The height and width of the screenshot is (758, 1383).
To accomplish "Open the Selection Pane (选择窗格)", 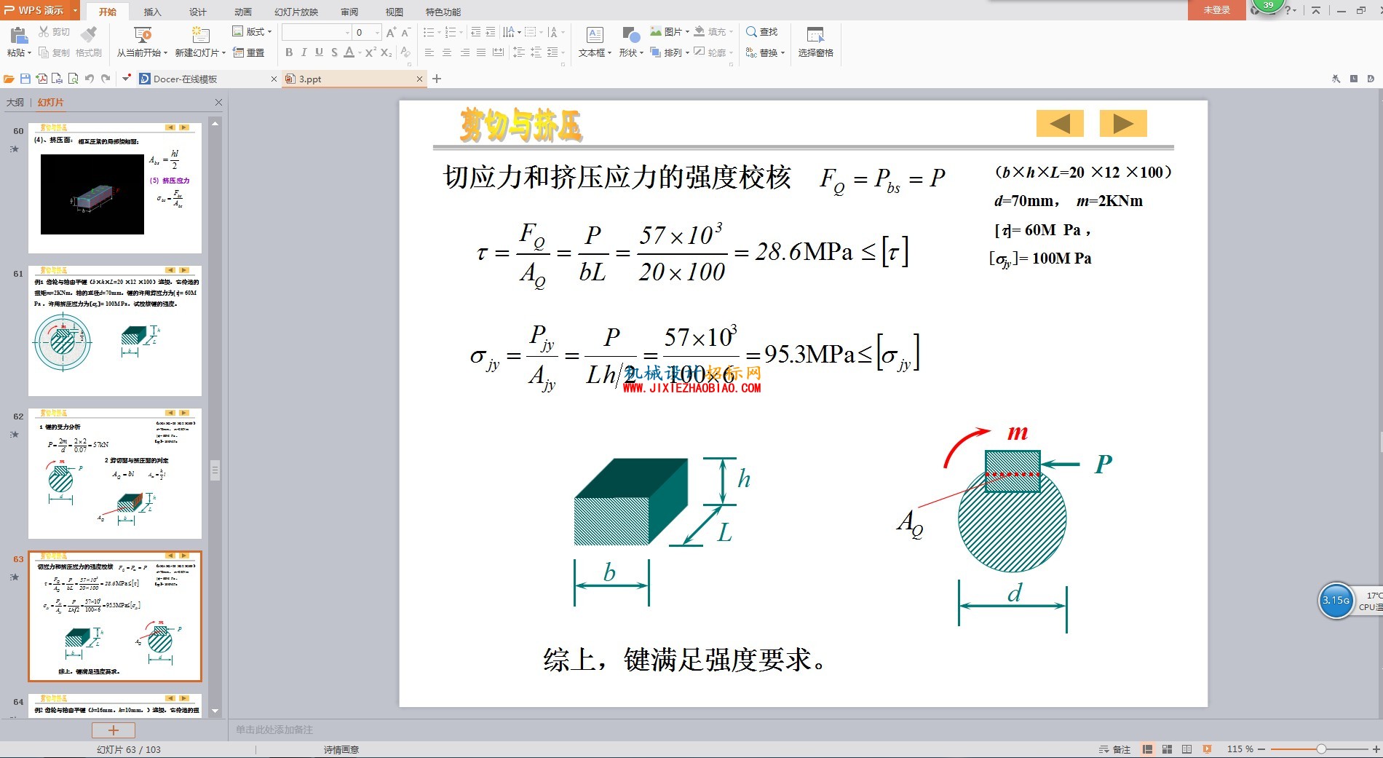I will click(815, 42).
